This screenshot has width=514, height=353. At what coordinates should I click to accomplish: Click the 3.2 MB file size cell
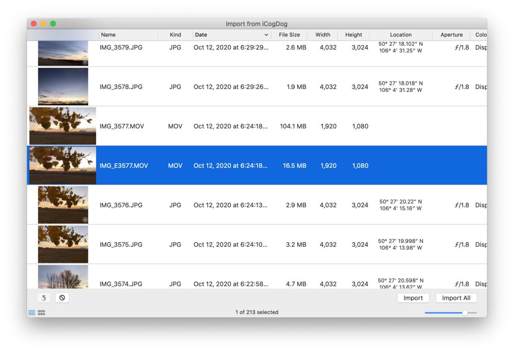[296, 244]
